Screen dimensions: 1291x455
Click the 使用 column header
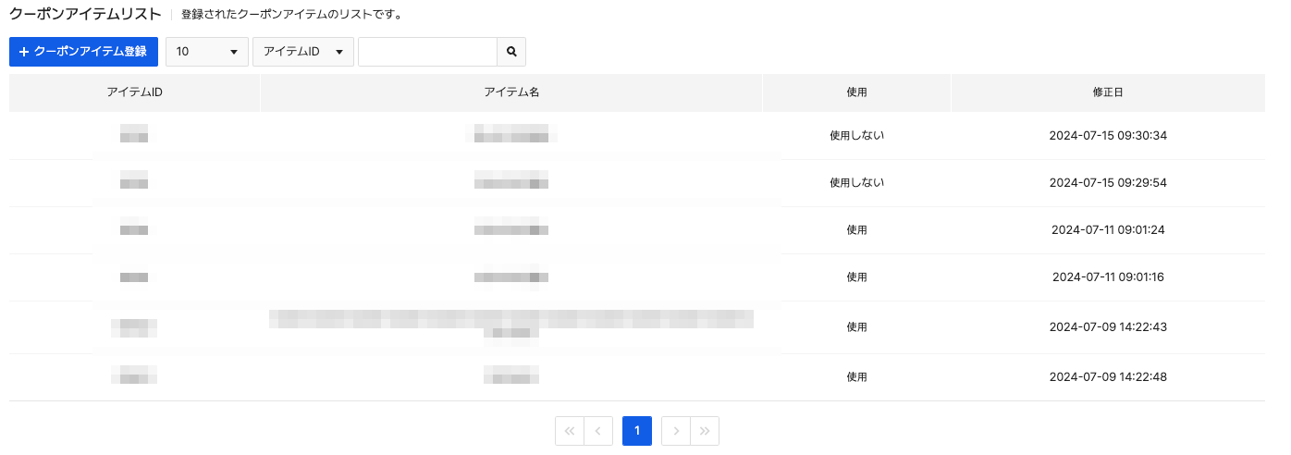pos(856,92)
